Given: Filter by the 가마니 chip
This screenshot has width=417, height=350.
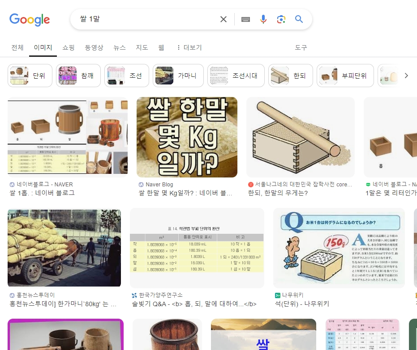Looking at the screenshot, I should [178, 76].
